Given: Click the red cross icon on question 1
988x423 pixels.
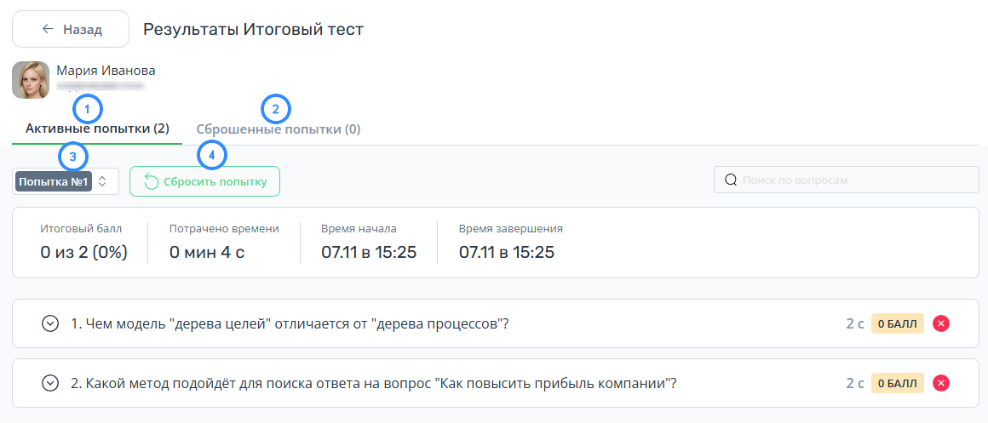Looking at the screenshot, I should [941, 323].
